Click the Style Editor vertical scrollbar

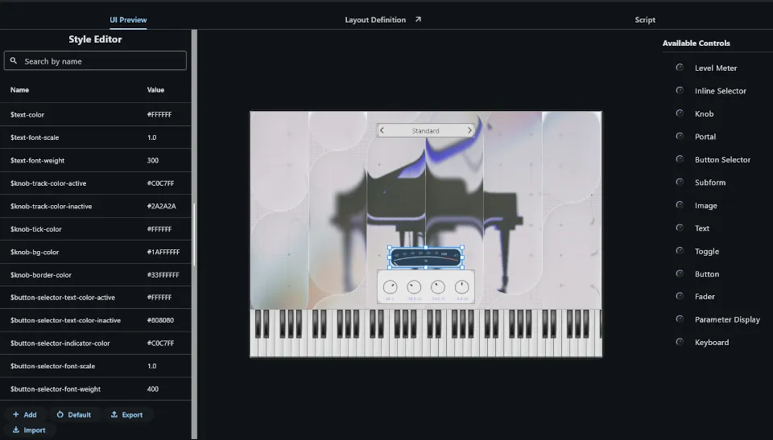(194, 234)
